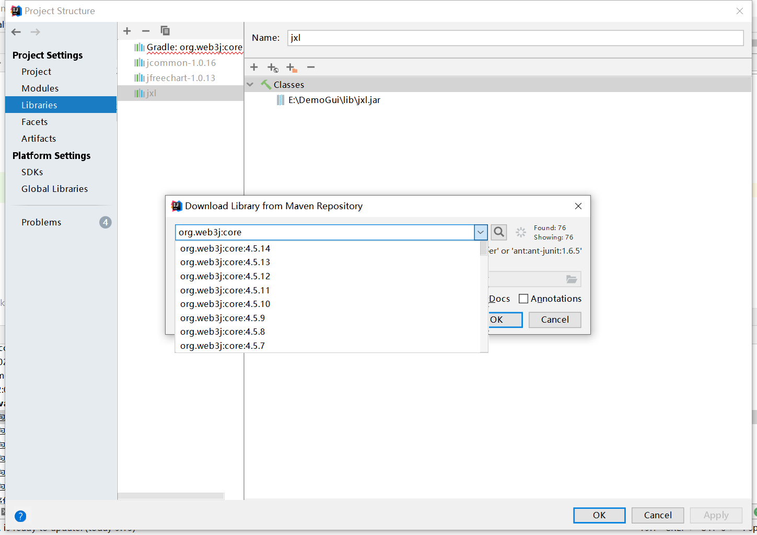The height and width of the screenshot is (535, 757).
Task: Click the search magnifier in Maven dialog
Action: pos(498,232)
